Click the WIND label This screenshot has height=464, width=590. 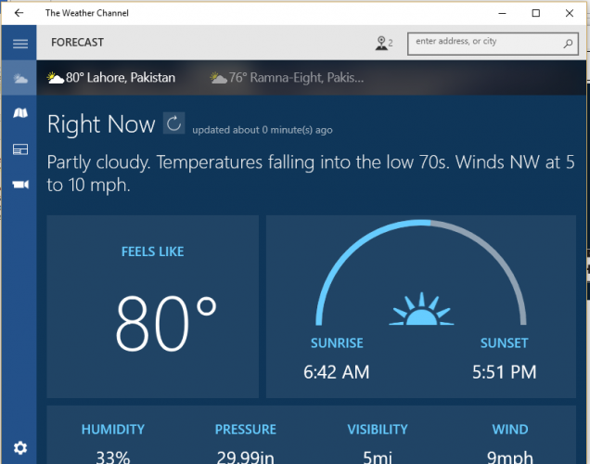coord(510,430)
